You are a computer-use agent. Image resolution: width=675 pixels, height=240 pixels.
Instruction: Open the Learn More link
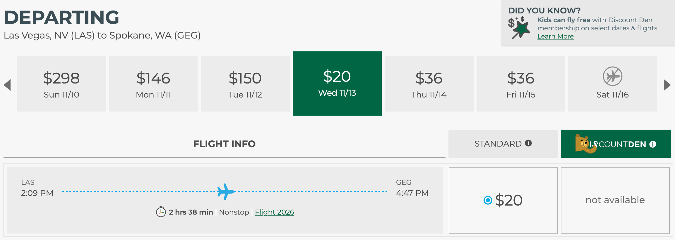coord(555,36)
